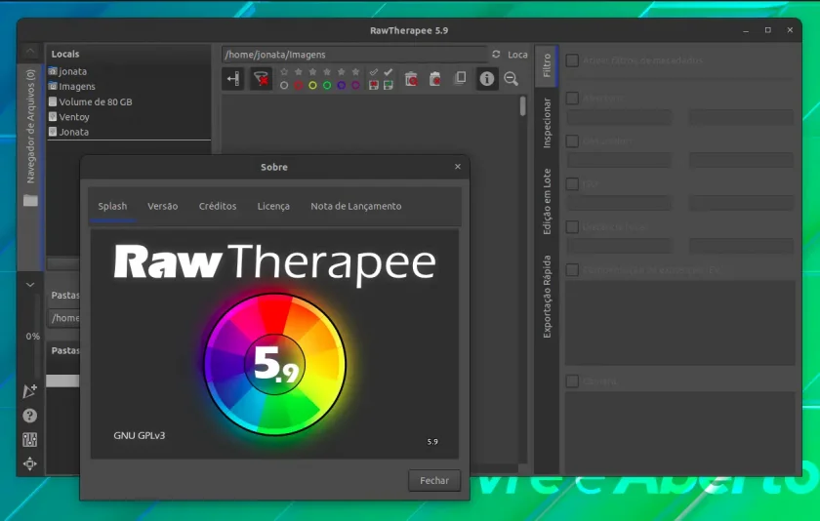Image resolution: width=820 pixels, height=521 pixels.
Task: Filter by yellow color label
Action: coord(312,85)
